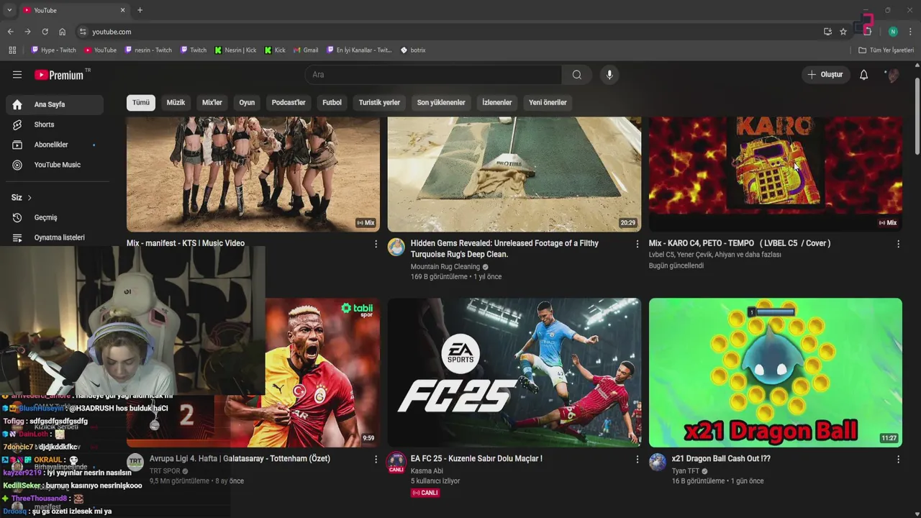Click the Kasma Abi channel avatar

(x=396, y=462)
